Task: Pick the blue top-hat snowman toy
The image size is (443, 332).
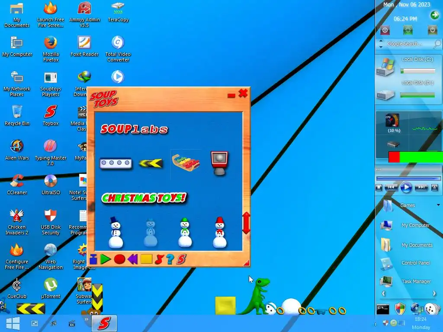Action: (116, 232)
